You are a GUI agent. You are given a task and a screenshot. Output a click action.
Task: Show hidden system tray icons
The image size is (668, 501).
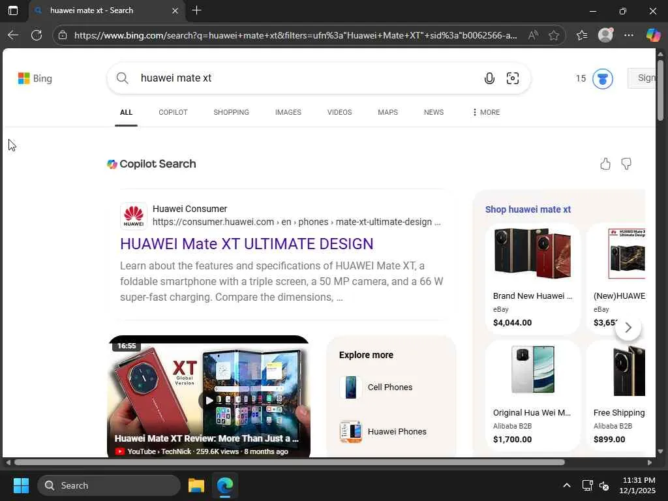[566, 485]
